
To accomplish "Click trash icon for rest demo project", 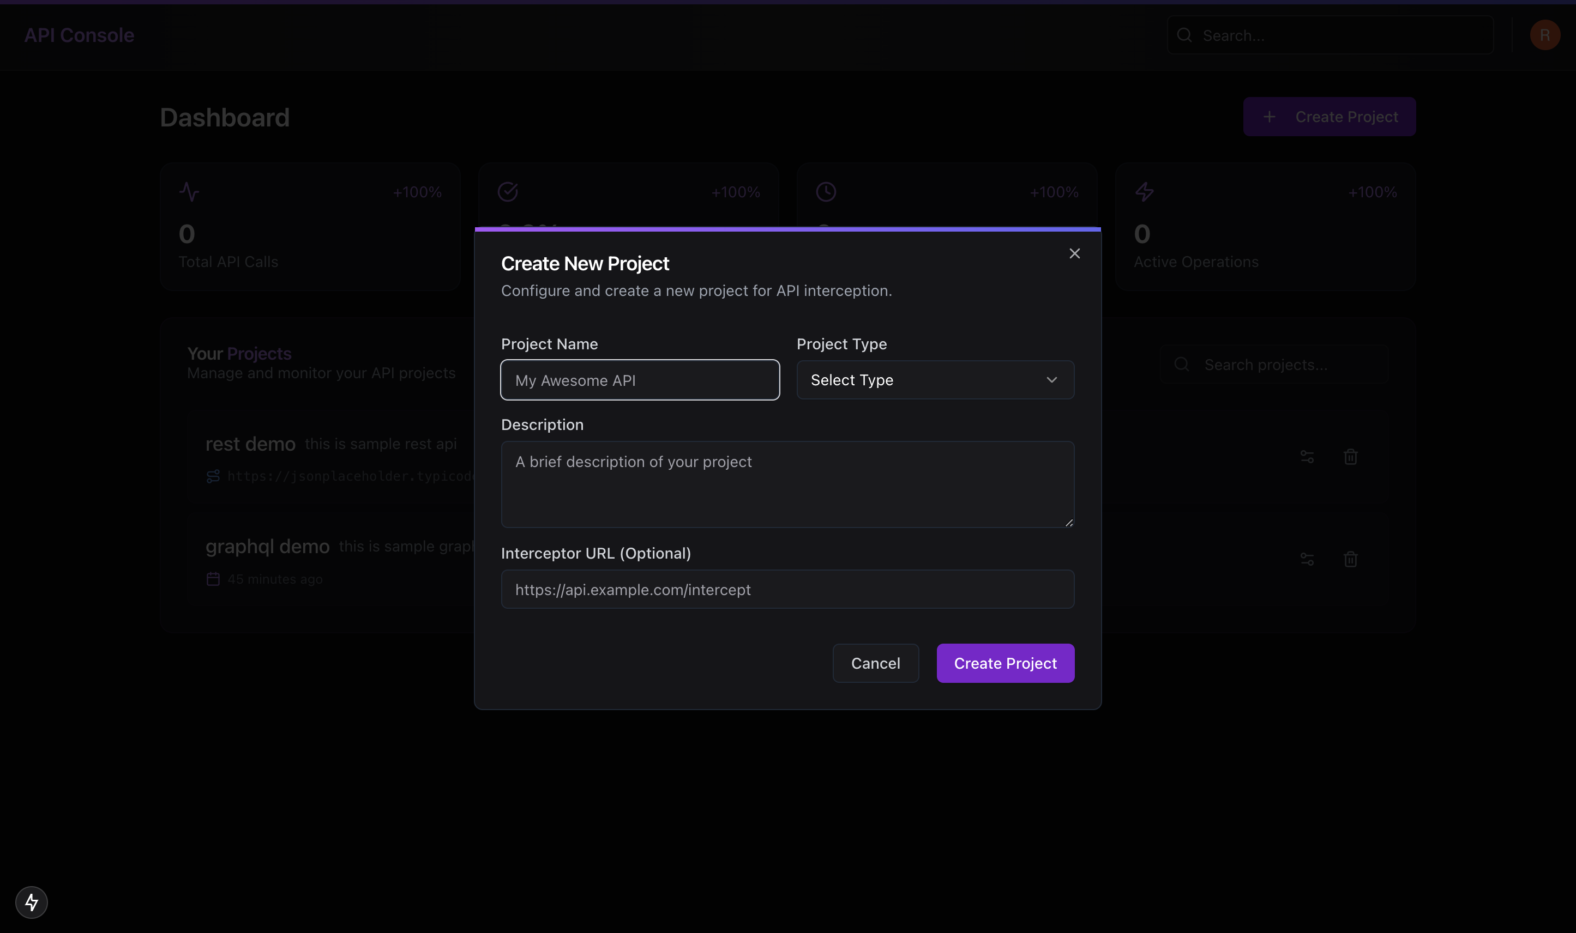I will click(1350, 457).
